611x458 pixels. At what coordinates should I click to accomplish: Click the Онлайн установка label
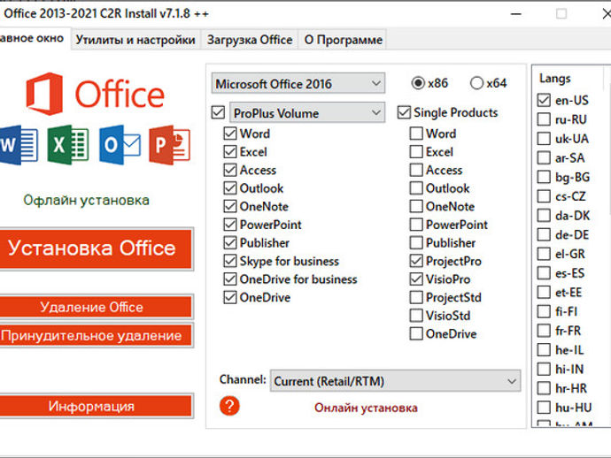366,408
